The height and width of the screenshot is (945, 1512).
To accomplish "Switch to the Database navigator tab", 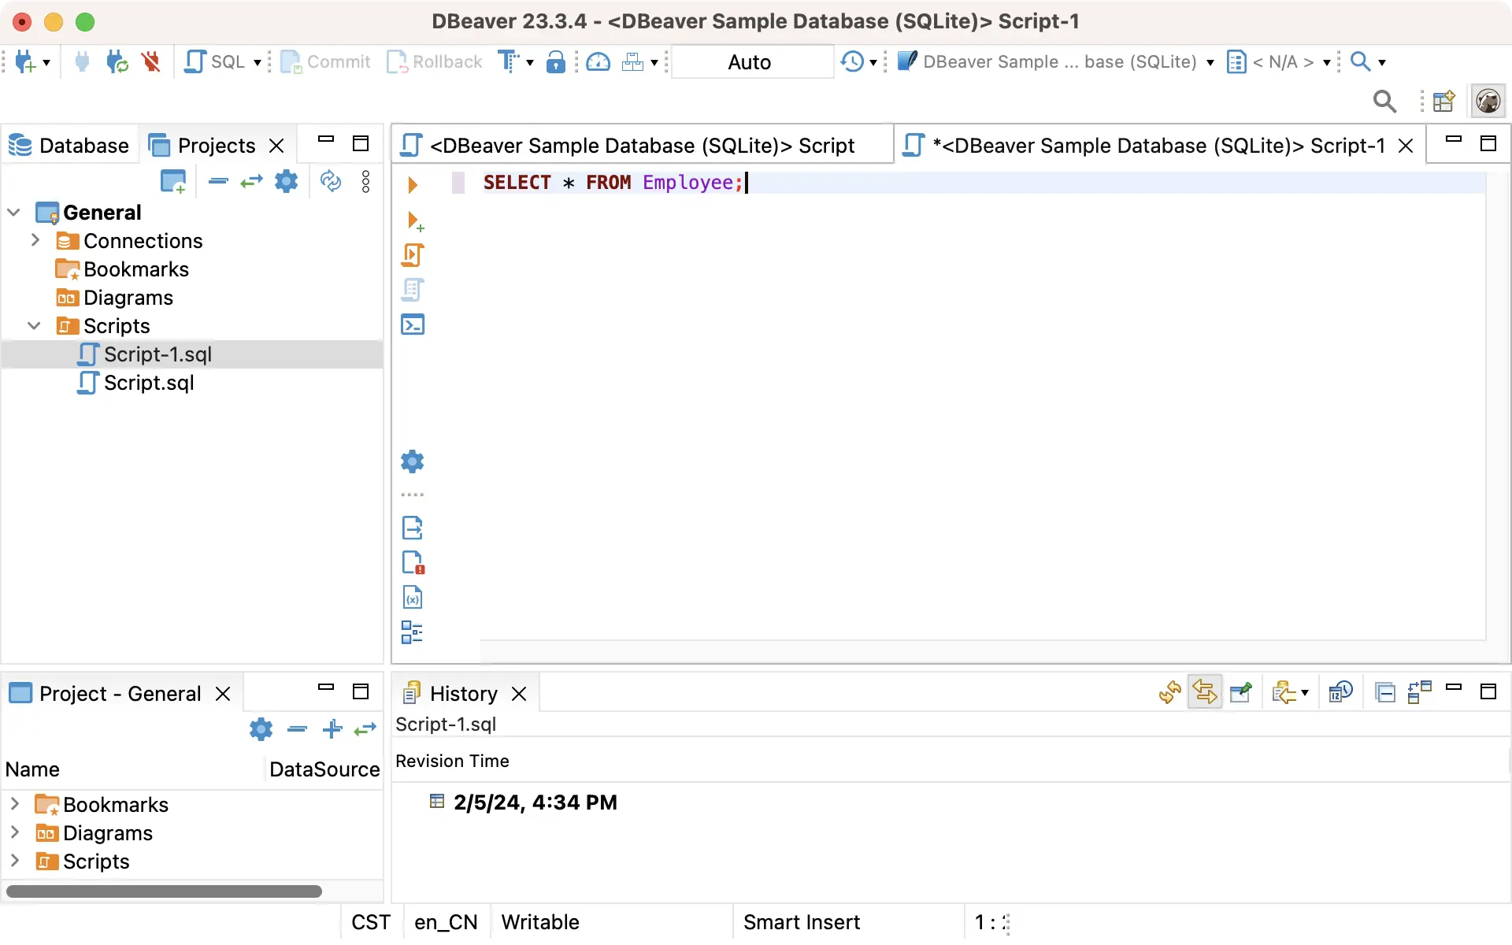I will (x=69, y=146).
